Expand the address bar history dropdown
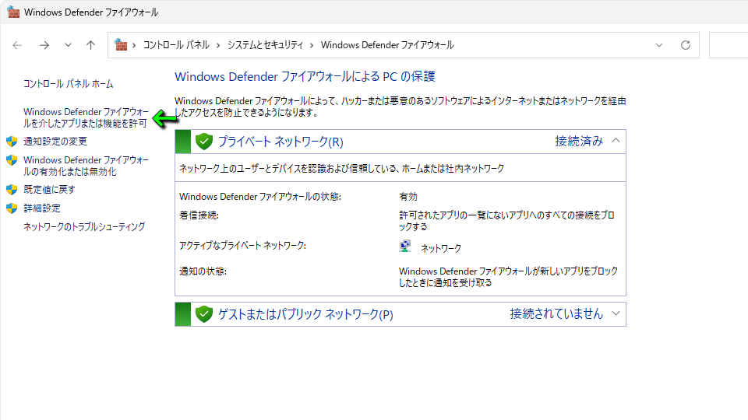The image size is (748, 420). tap(659, 45)
